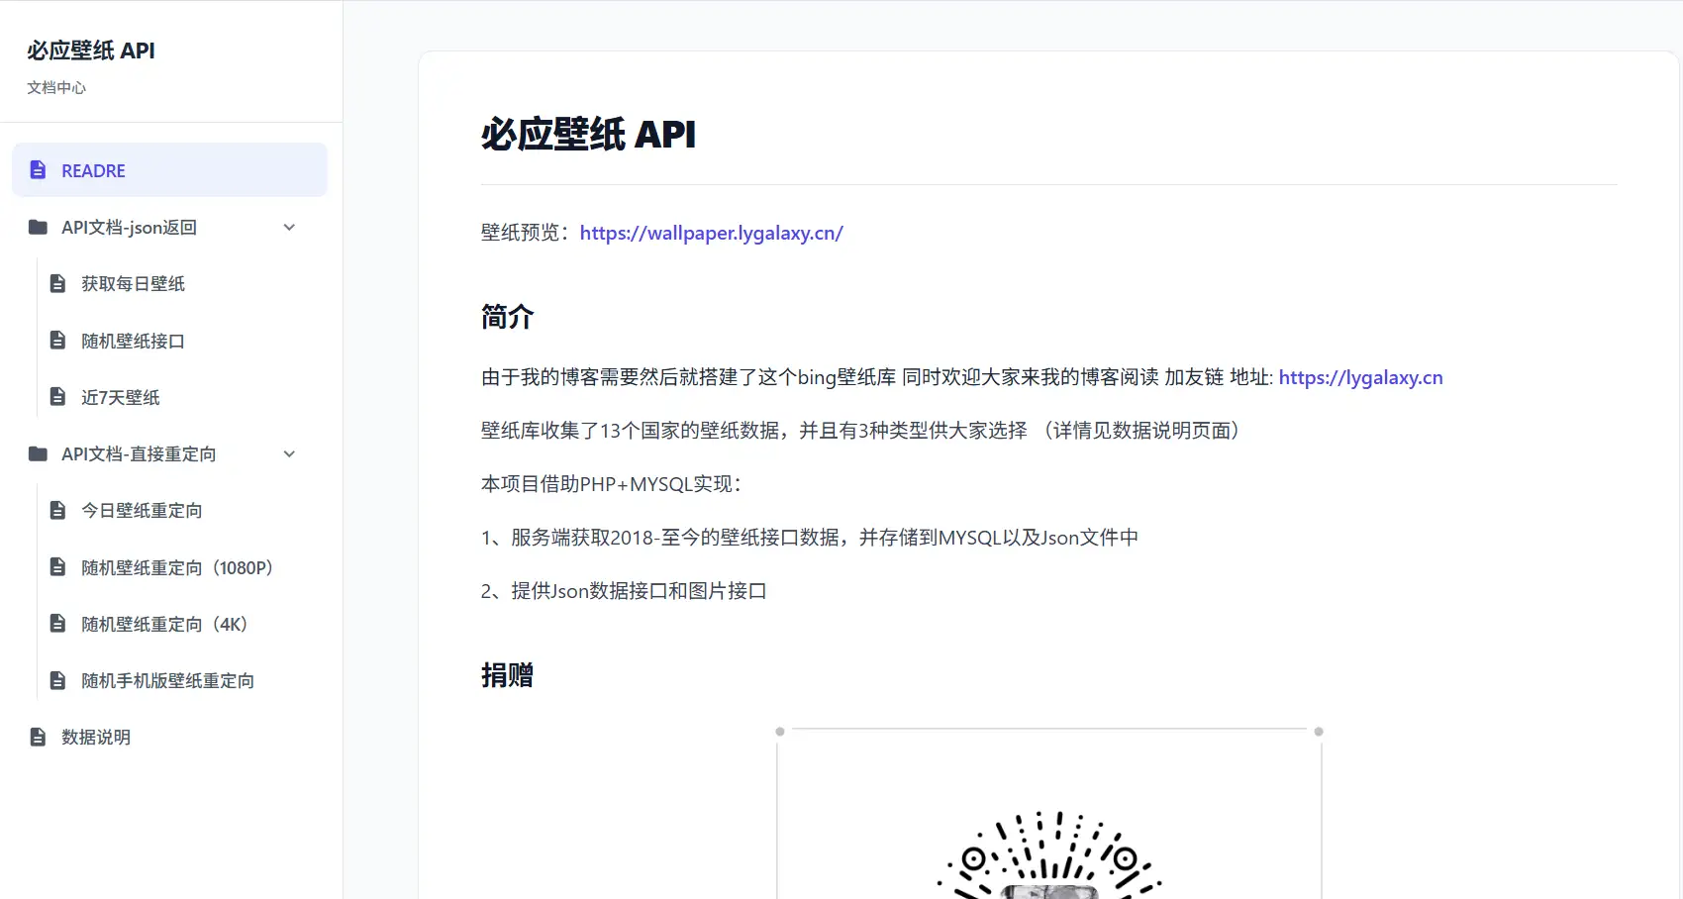The width and height of the screenshot is (1683, 899).
Task: Open the 获取每日壁纸 doc page
Action: tap(133, 284)
